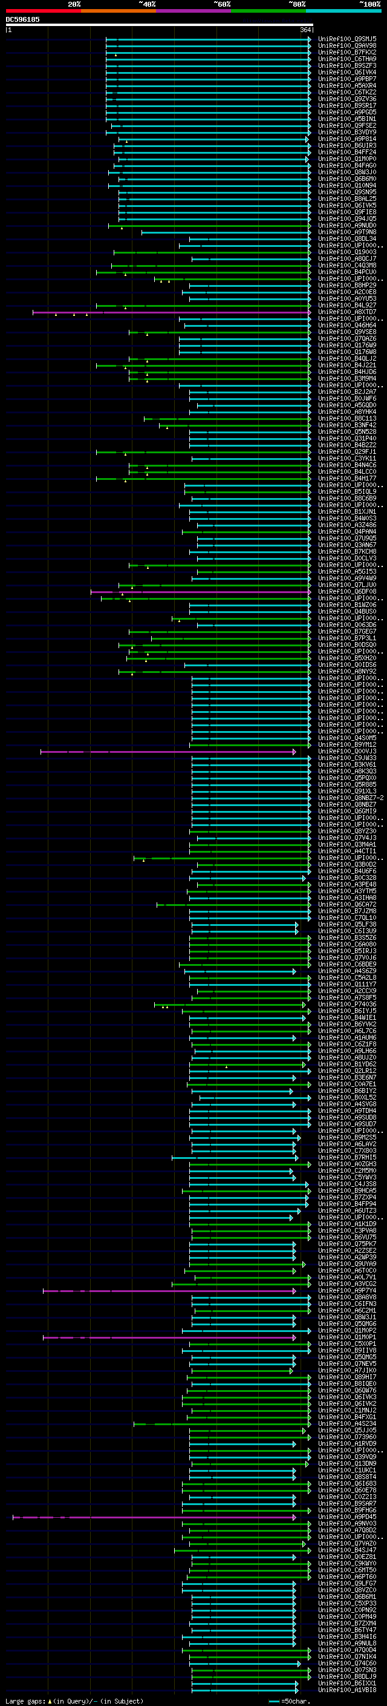The width and height of the screenshot is (387, 1706).
Task: Click the purple alignment bar for Q00VJ3
Action: click(x=168, y=752)
